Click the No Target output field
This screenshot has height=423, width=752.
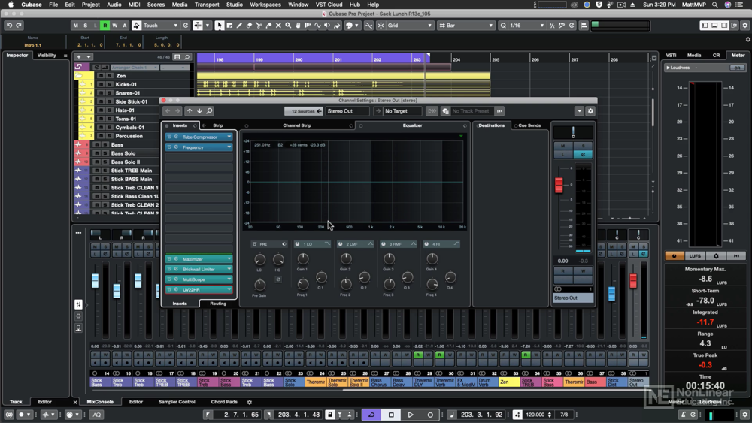[402, 111]
